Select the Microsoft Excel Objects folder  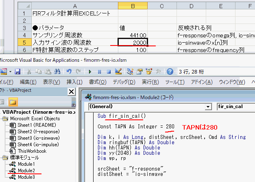(35, 119)
